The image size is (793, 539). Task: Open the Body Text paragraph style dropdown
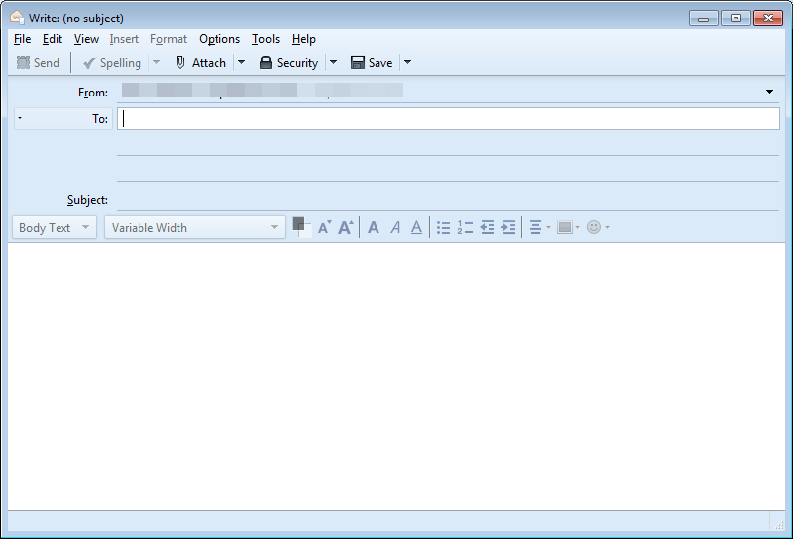(55, 228)
